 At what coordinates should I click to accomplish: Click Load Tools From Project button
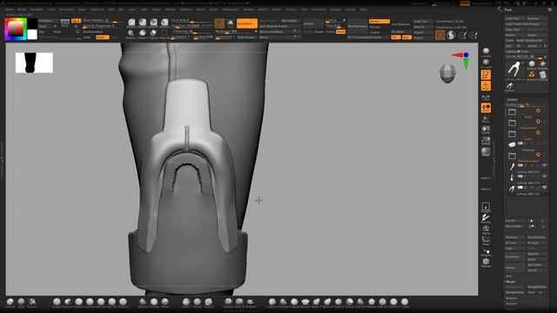coord(526,23)
